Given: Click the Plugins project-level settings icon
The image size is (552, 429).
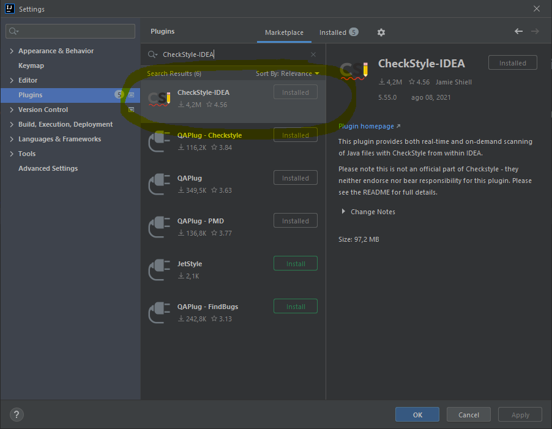Looking at the screenshot, I should pyautogui.click(x=131, y=95).
